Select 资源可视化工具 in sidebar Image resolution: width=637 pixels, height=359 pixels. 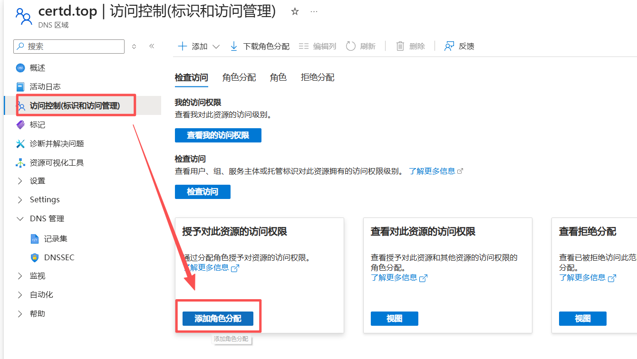(57, 162)
